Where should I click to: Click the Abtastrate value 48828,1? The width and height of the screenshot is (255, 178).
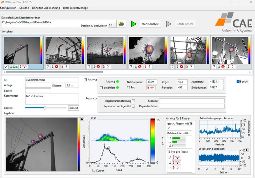pos(216,82)
